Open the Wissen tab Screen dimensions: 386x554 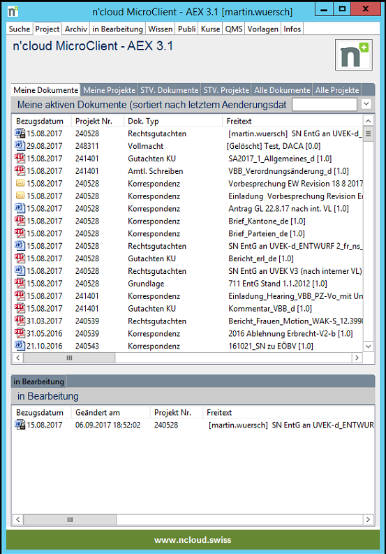pos(161,29)
